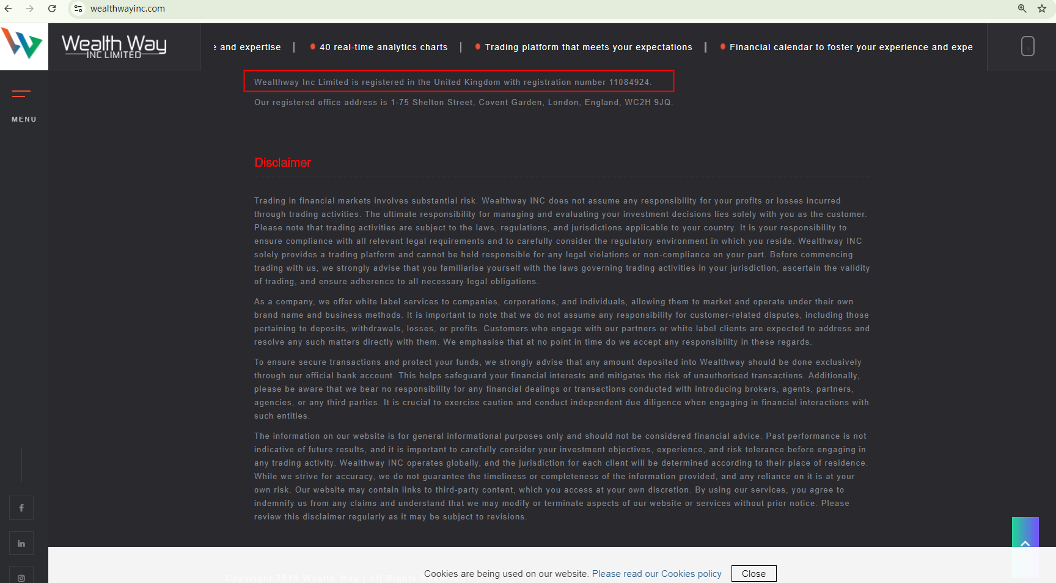Click the '40 real-time analytics charts' ticker text

click(383, 47)
